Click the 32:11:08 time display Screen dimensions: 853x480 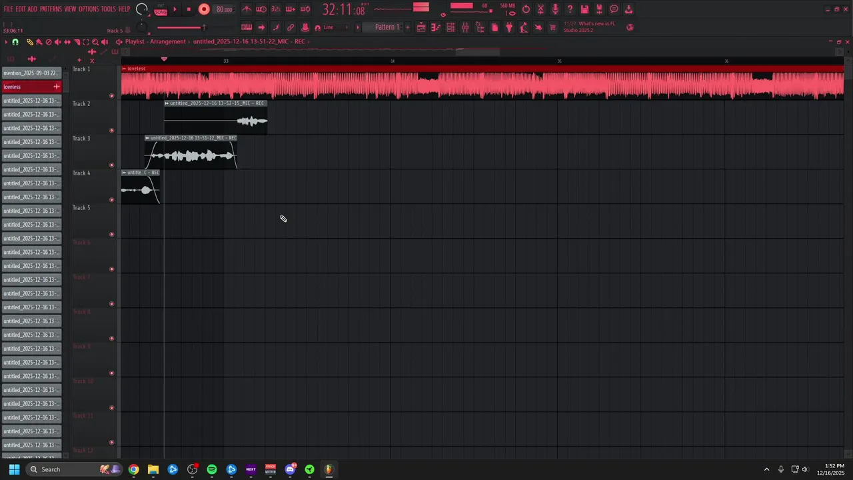tap(344, 10)
